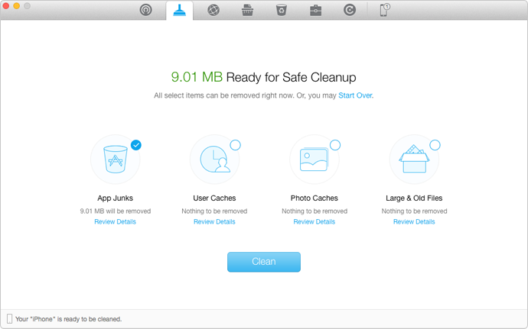Image resolution: width=528 pixels, height=329 pixels.
Task: Click the '9.01 MB Ready for Safe Cleanup' heading
Action: pyautogui.click(x=264, y=77)
